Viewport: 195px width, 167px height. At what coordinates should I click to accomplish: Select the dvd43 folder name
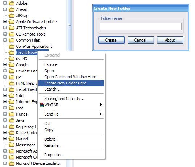tap(21, 59)
